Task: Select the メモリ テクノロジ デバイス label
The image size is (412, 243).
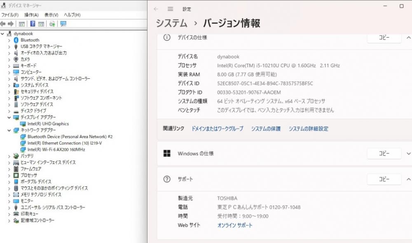Action: [41, 195]
